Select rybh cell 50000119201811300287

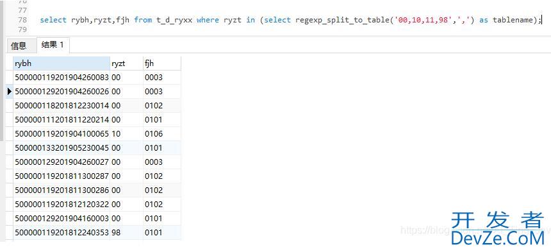coord(62,176)
